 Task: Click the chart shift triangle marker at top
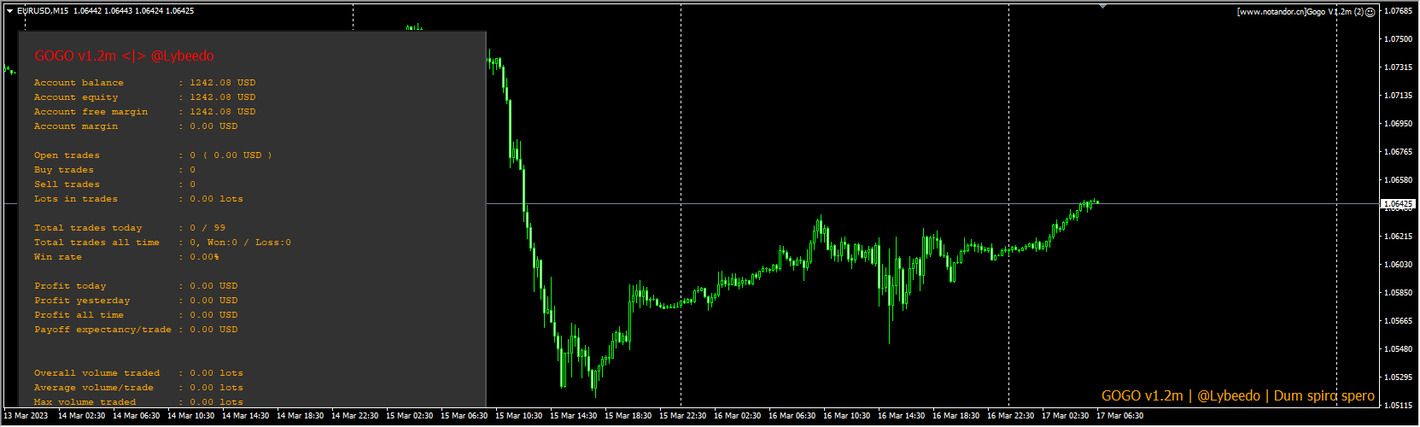[x=1103, y=6]
